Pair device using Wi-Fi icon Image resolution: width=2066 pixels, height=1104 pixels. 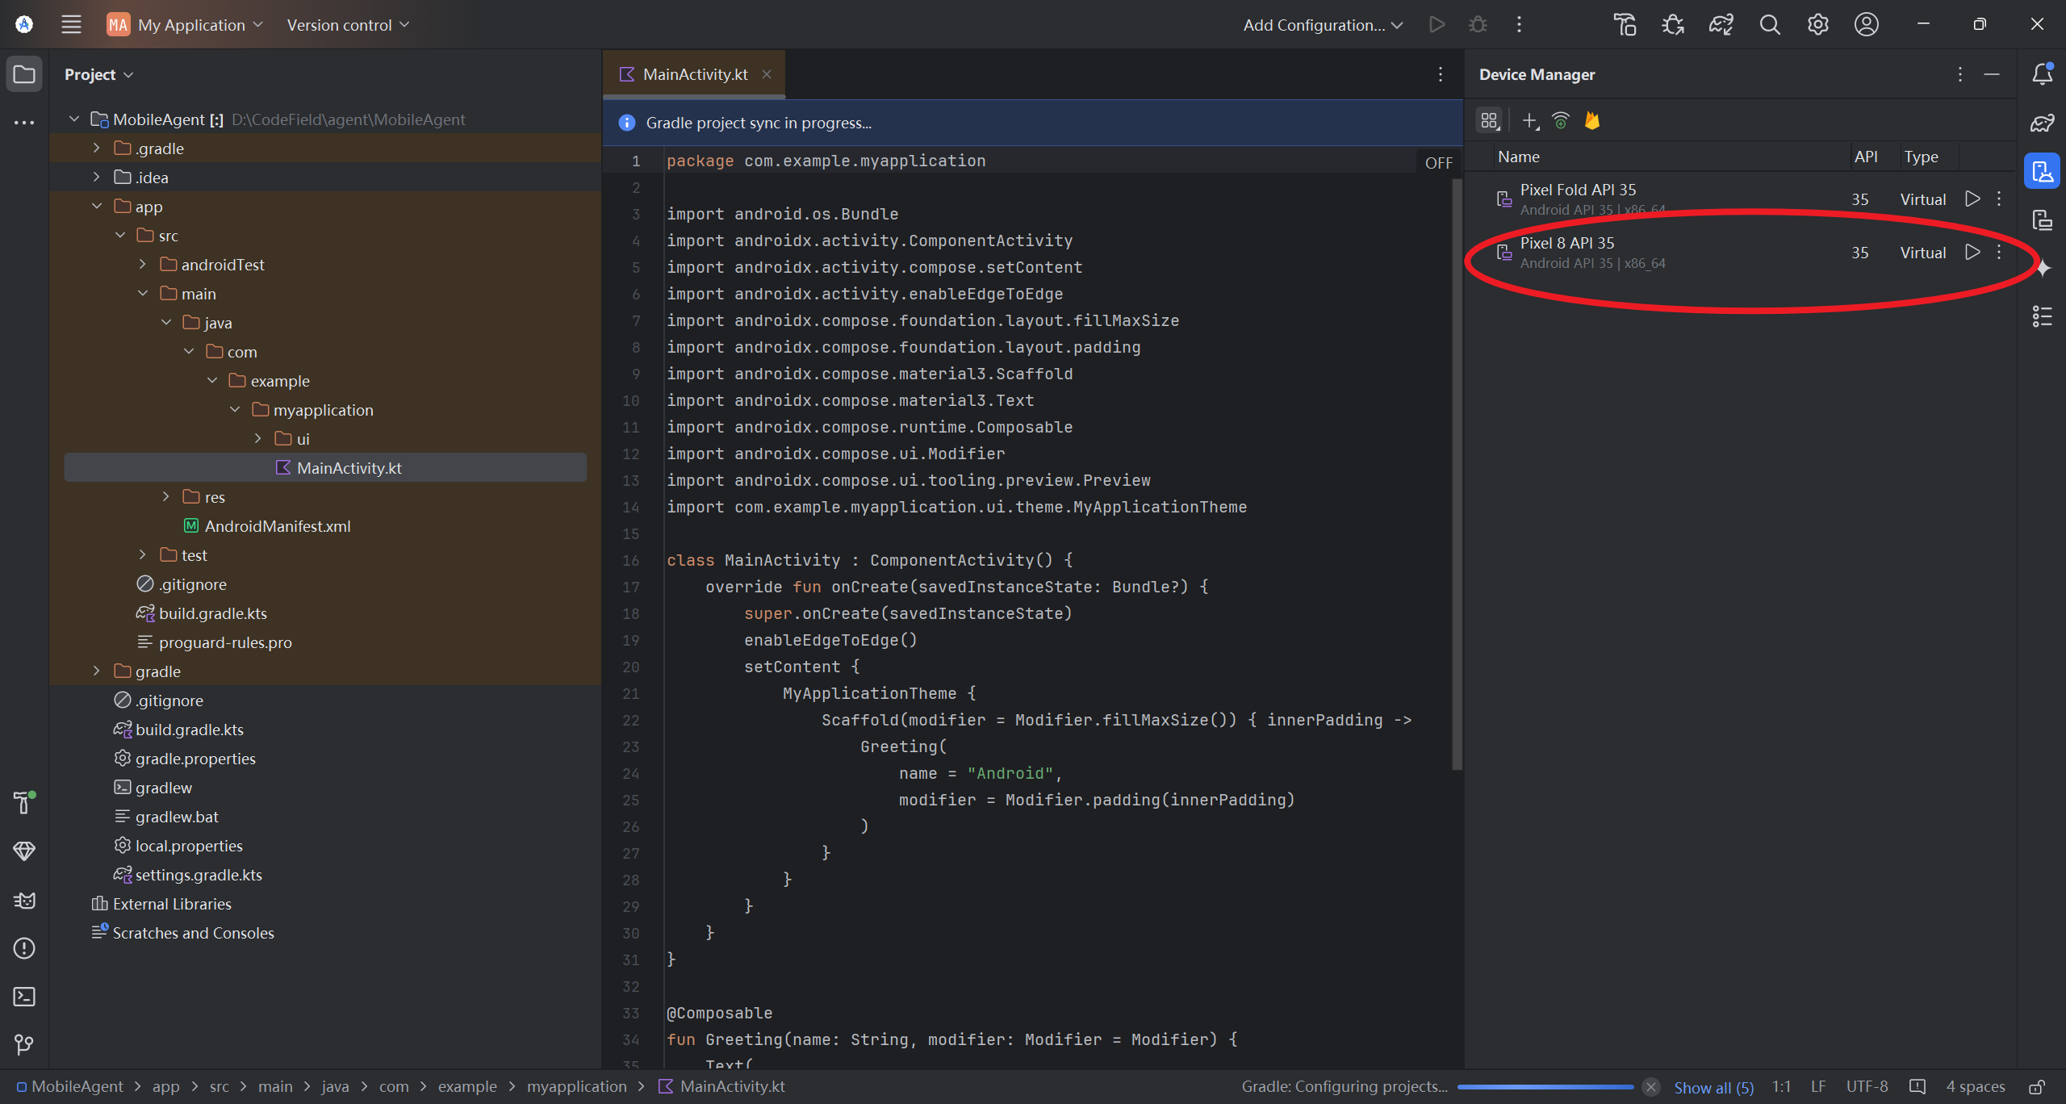(1561, 121)
